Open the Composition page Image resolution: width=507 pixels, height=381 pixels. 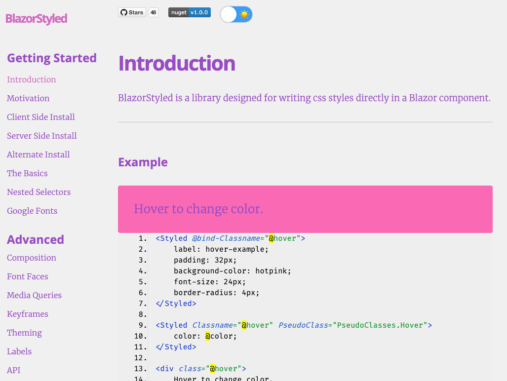click(32, 258)
